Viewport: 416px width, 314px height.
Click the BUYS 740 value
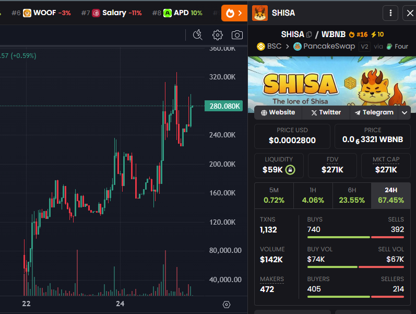(x=314, y=229)
